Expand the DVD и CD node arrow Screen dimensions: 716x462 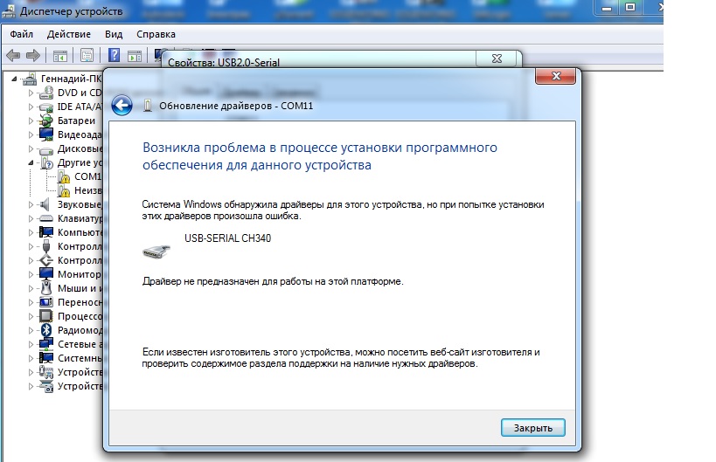tap(31, 93)
